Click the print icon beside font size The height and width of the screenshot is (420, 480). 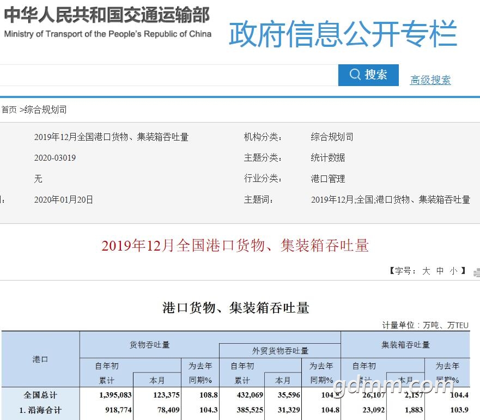(x=477, y=272)
